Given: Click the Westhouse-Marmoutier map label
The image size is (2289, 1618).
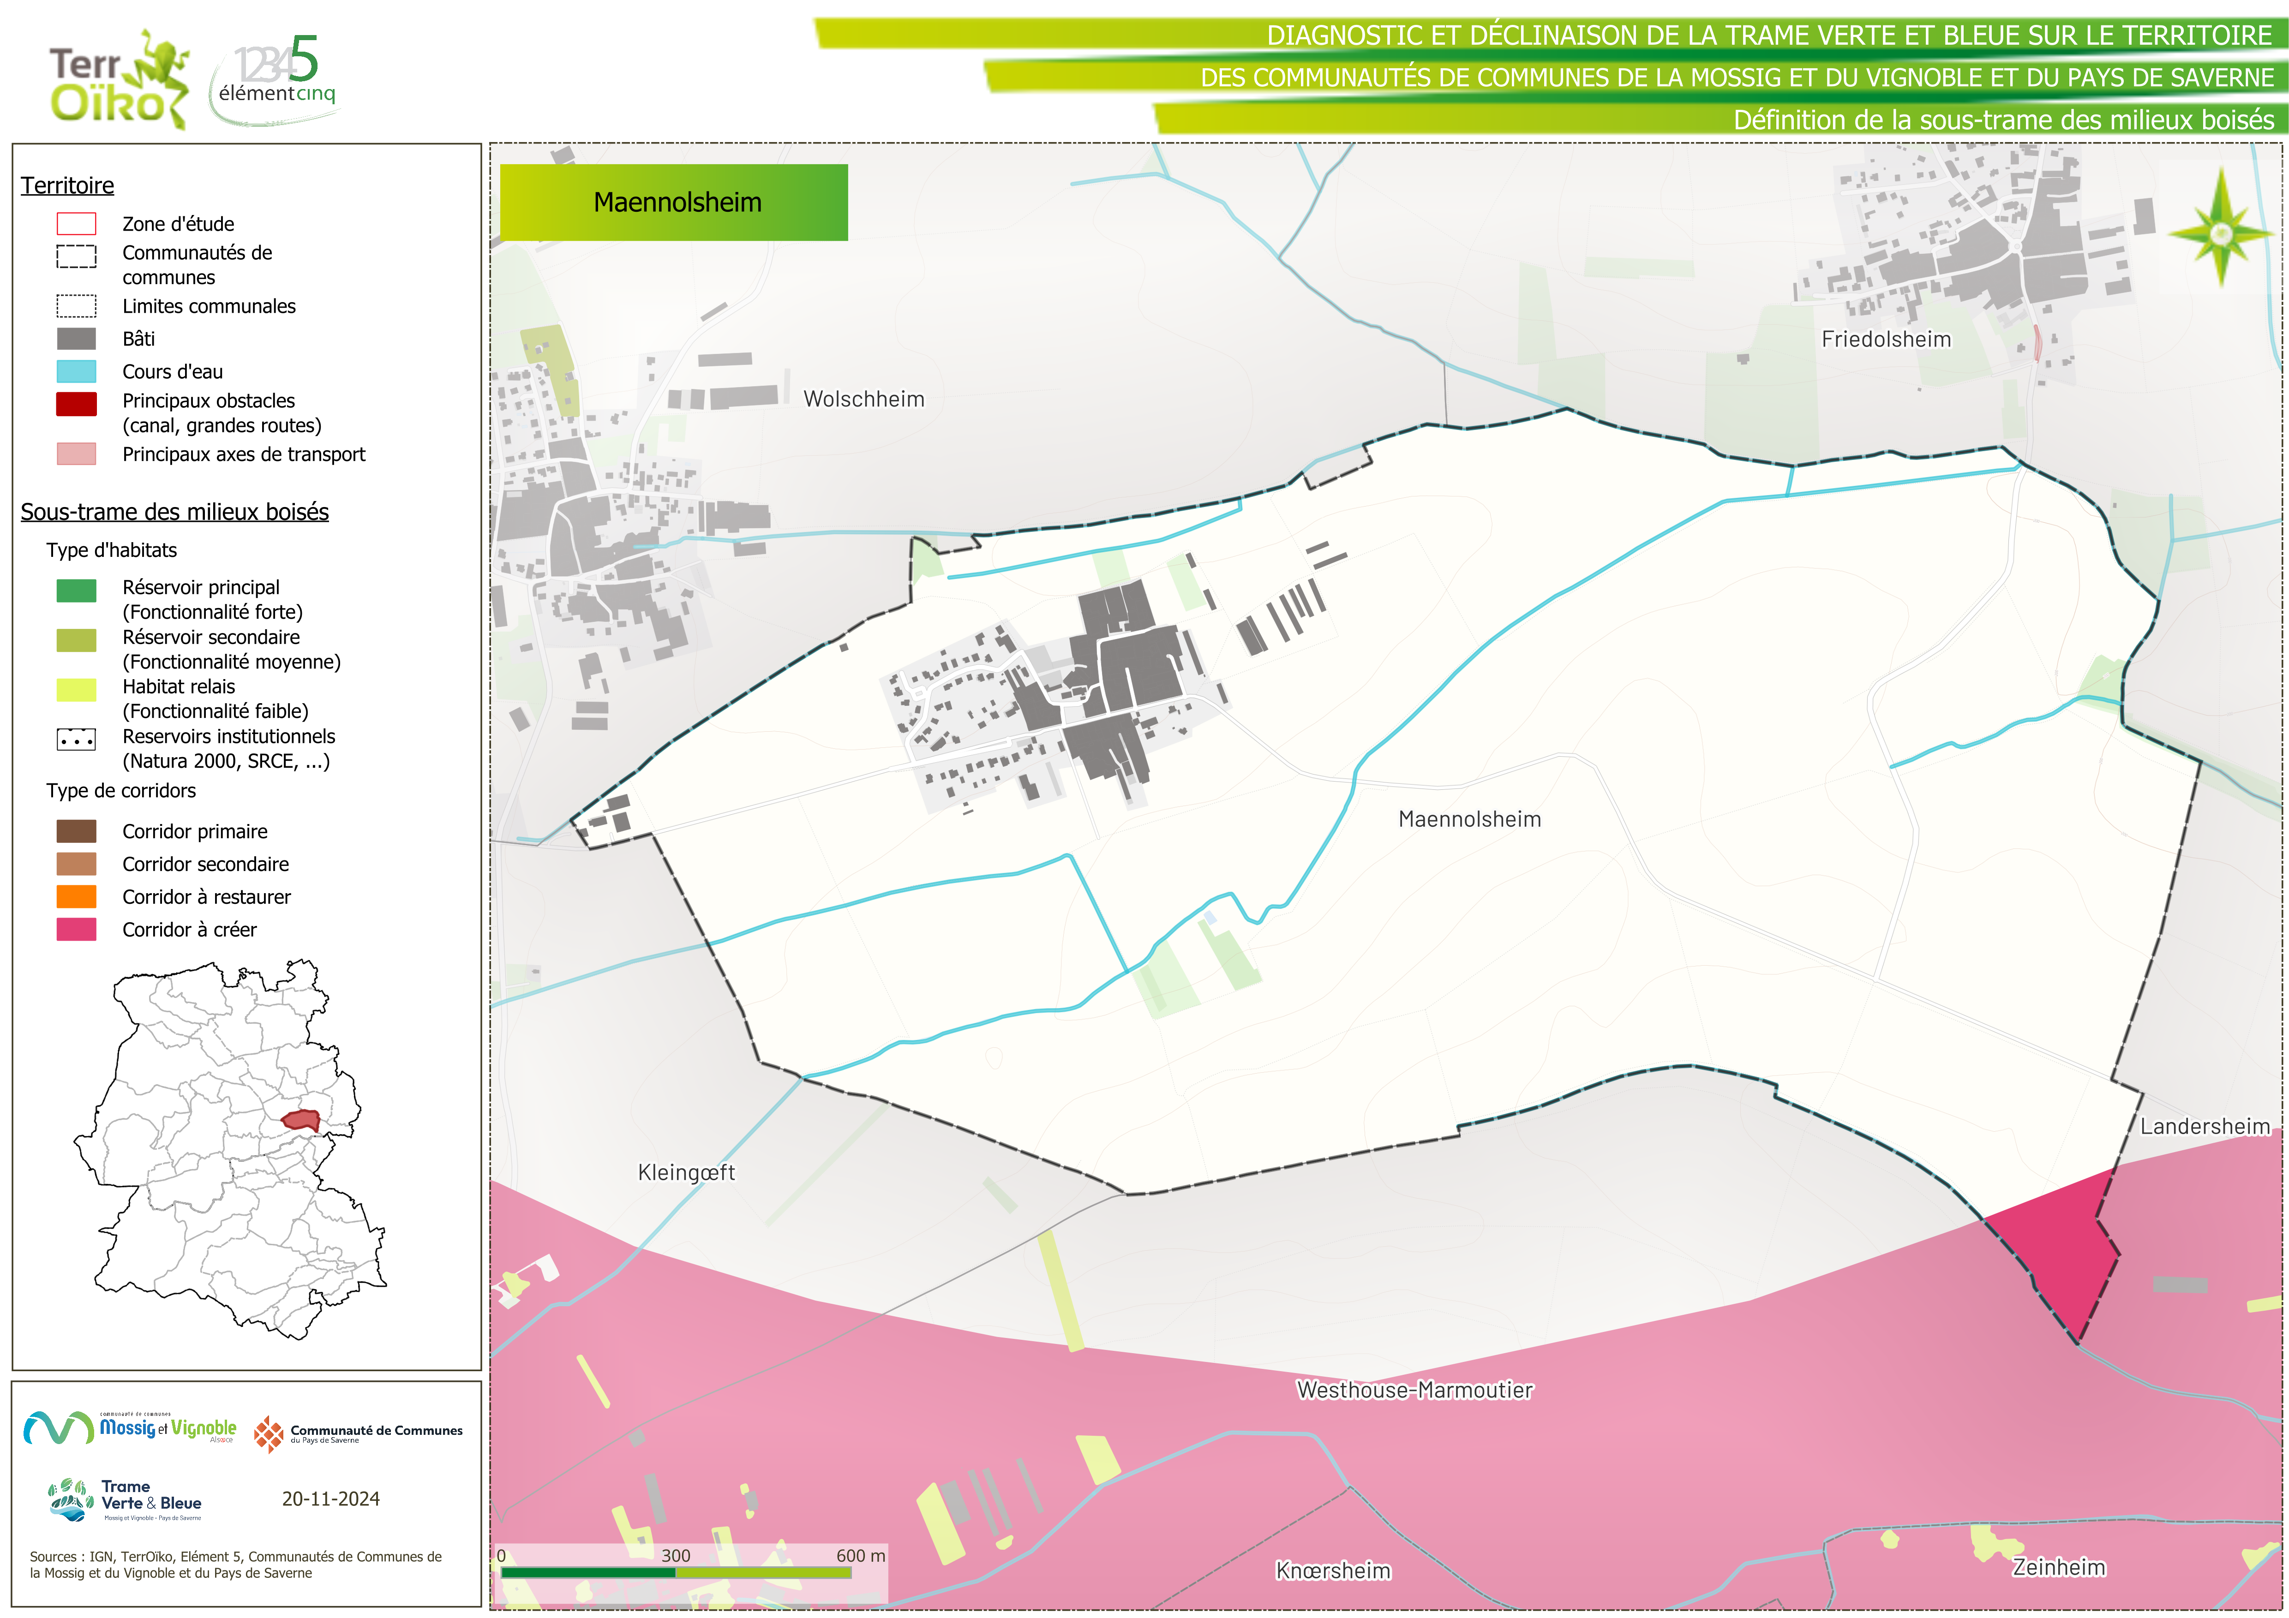Looking at the screenshot, I should [x=1414, y=1390].
